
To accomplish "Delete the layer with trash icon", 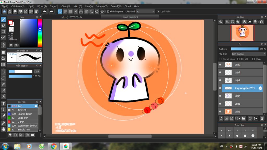I will click(262, 118).
